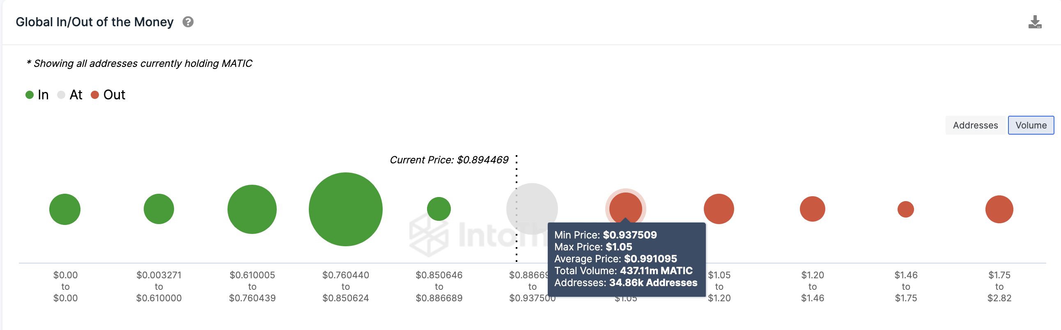Select the green bubble for $0.610005 range

[x=252, y=209]
